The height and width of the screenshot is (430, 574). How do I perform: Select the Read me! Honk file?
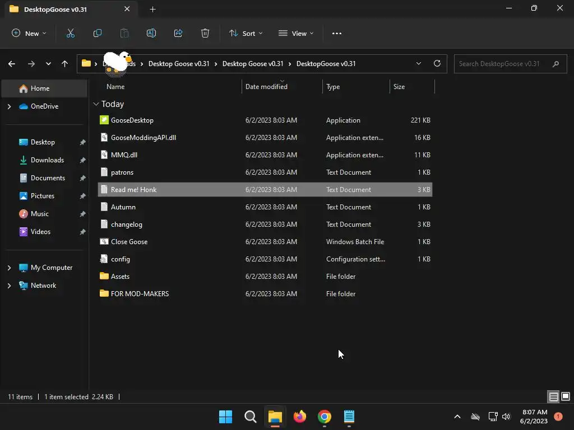coord(265,190)
